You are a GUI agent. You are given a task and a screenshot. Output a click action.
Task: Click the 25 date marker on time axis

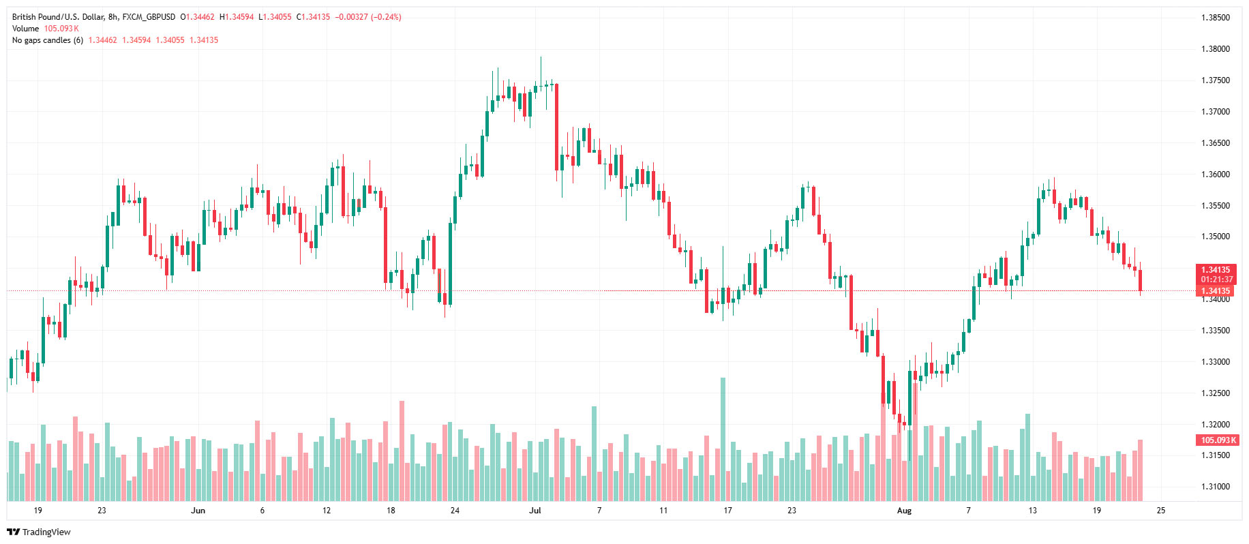pos(1161,511)
